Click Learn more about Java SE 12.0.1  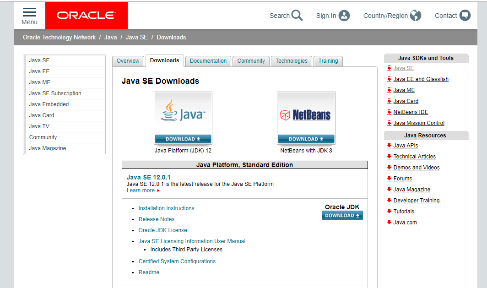140,190
